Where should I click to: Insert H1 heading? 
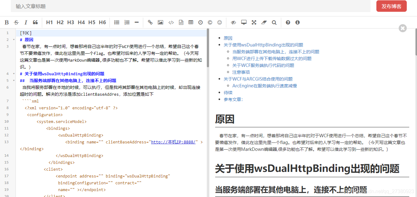50,22
